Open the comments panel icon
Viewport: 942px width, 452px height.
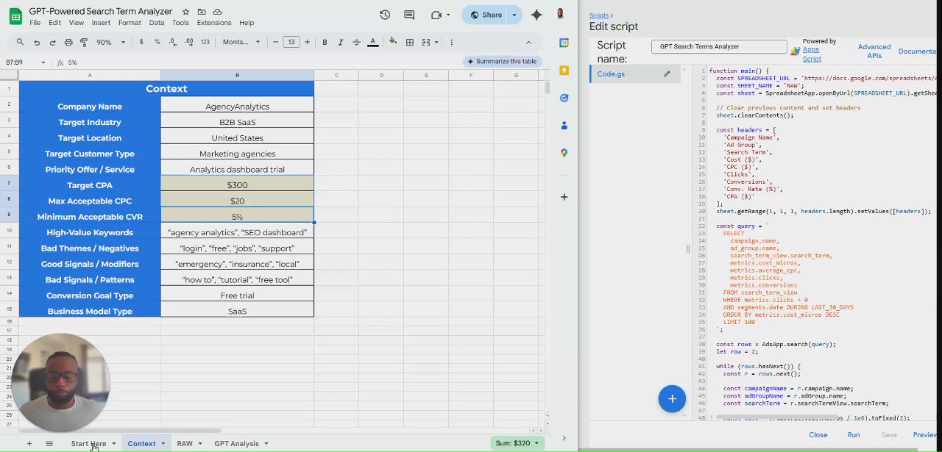[409, 15]
